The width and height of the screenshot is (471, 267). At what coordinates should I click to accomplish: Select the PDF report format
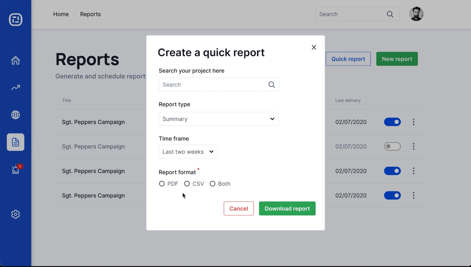point(162,184)
